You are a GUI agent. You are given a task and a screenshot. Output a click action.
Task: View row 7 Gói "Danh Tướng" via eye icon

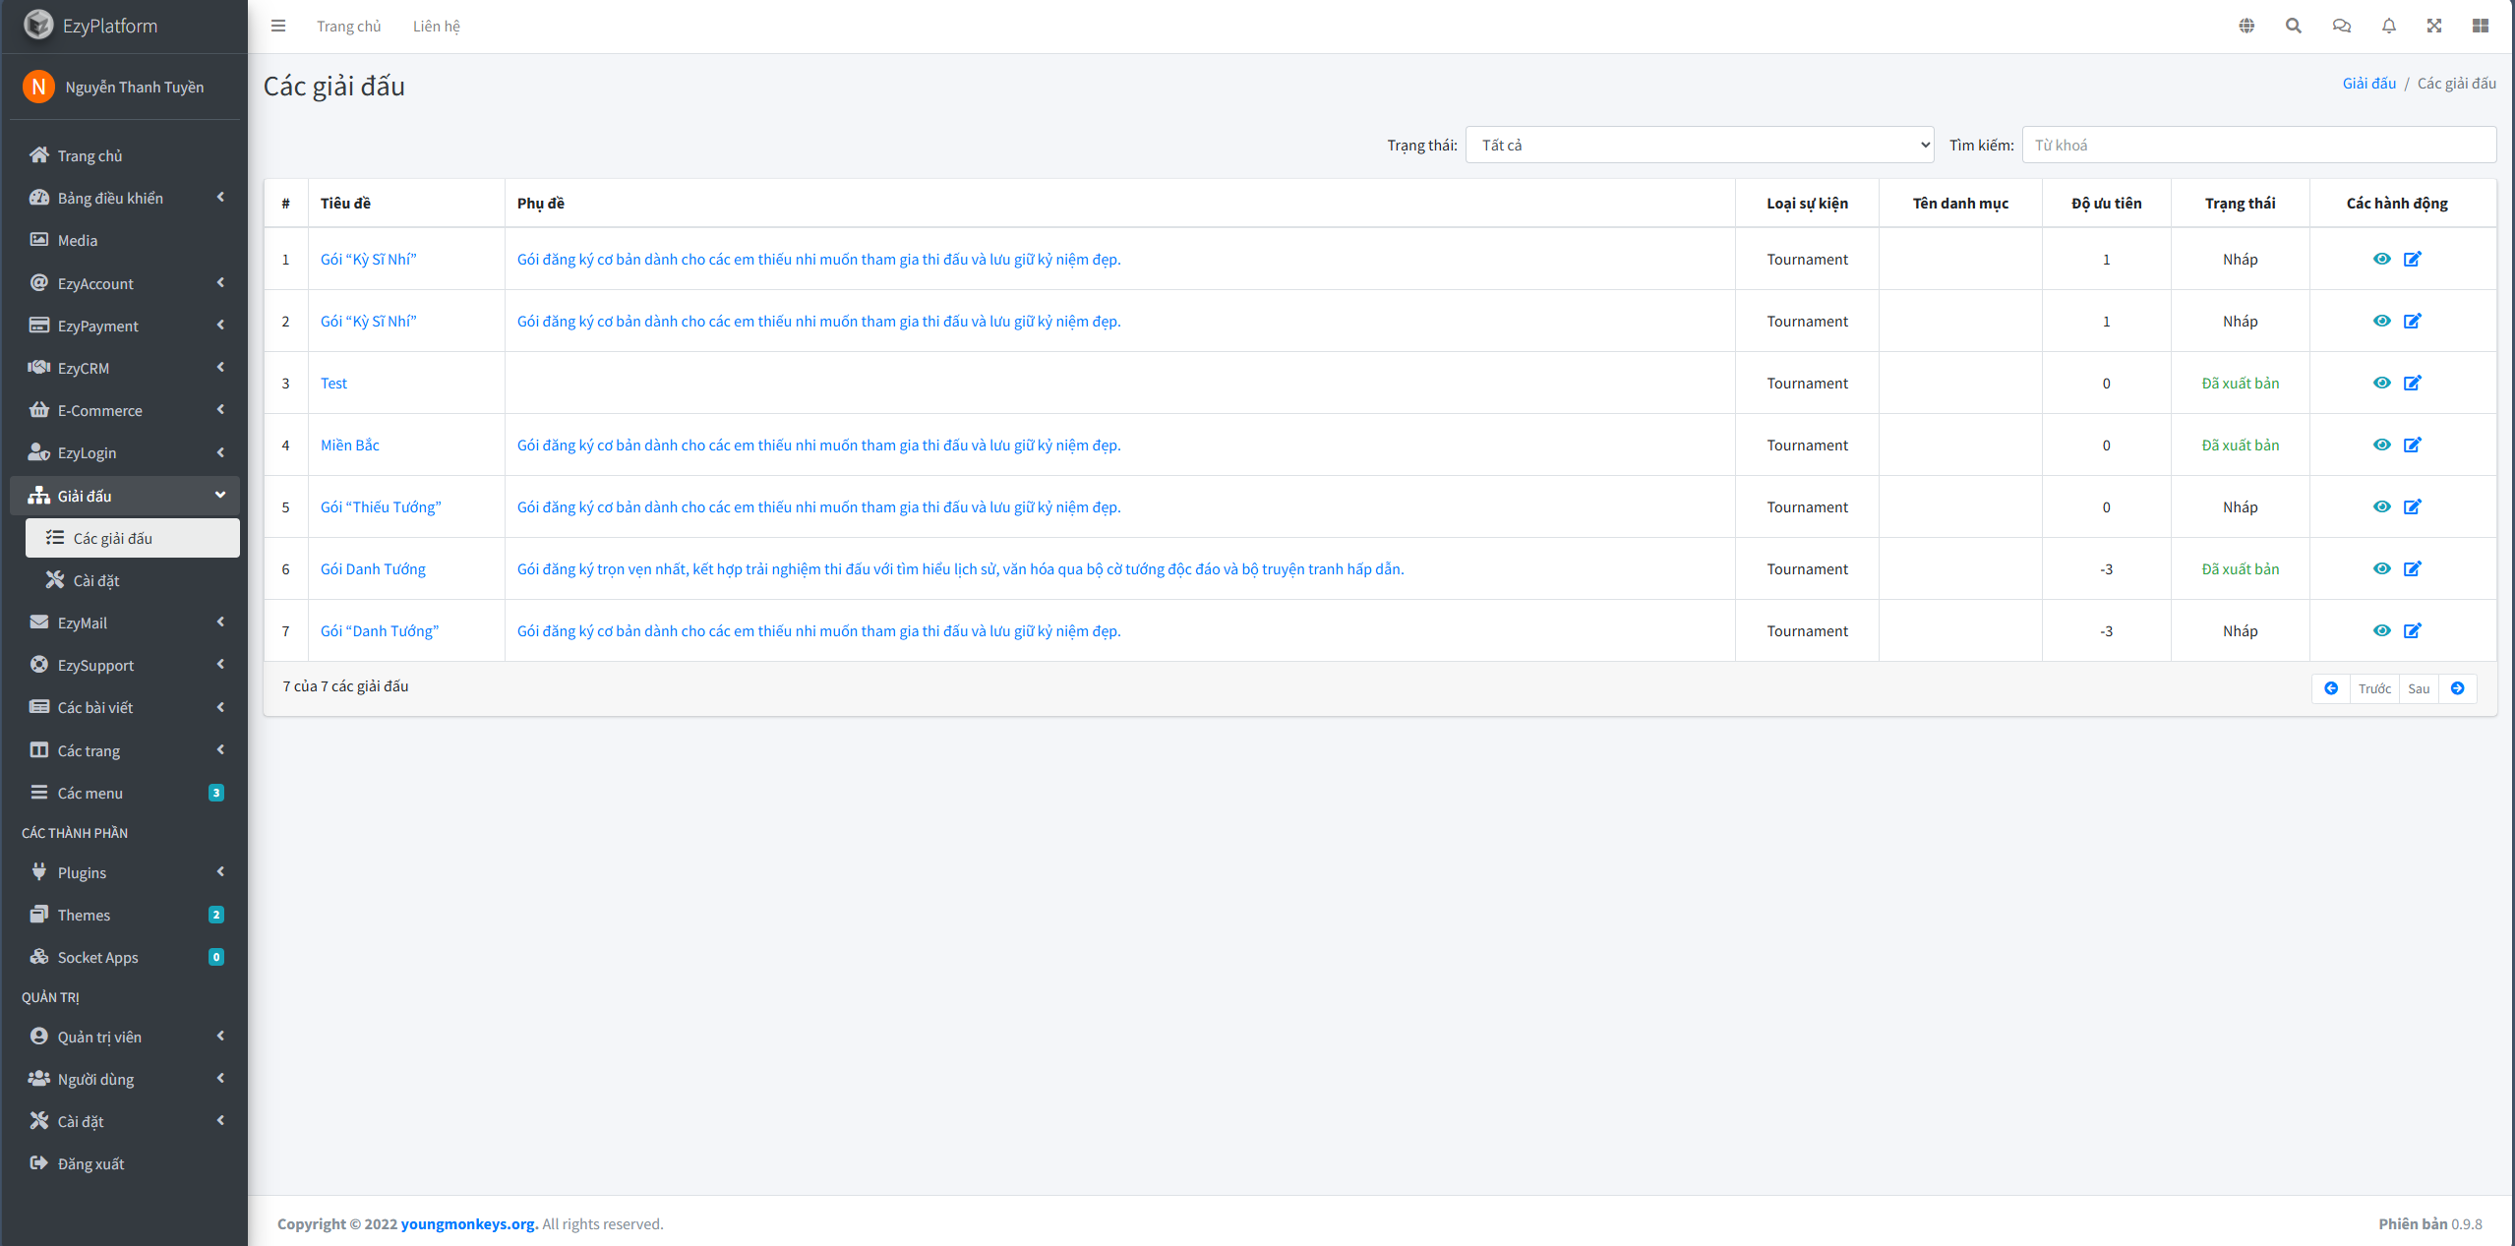(x=2381, y=630)
